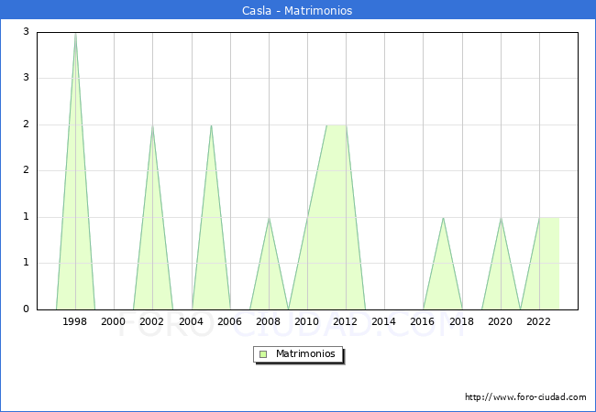Image resolution: width=596 pixels, height=412 pixels.
Task: Click the 0 y-axis label
Action: click(26, 309)
